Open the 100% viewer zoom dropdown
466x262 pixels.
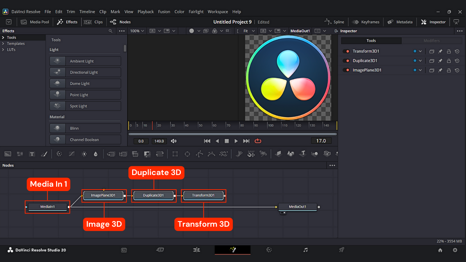pos(137,31)
